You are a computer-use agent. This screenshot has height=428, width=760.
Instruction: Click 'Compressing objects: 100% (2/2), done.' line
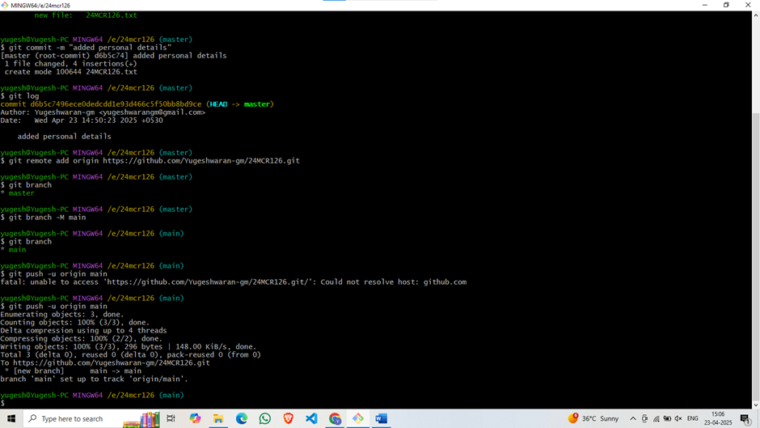click(82, 339)
